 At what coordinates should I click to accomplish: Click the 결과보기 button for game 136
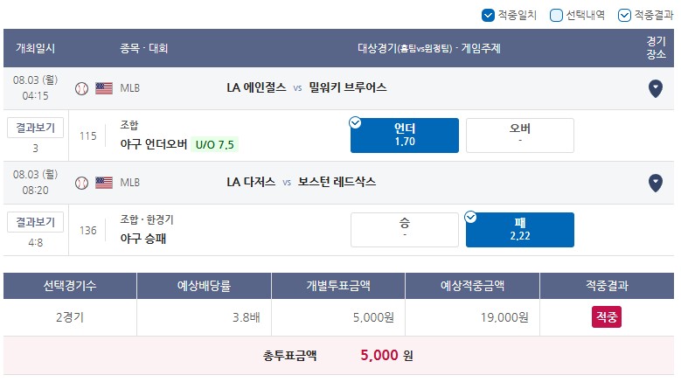tap(36, 222)
